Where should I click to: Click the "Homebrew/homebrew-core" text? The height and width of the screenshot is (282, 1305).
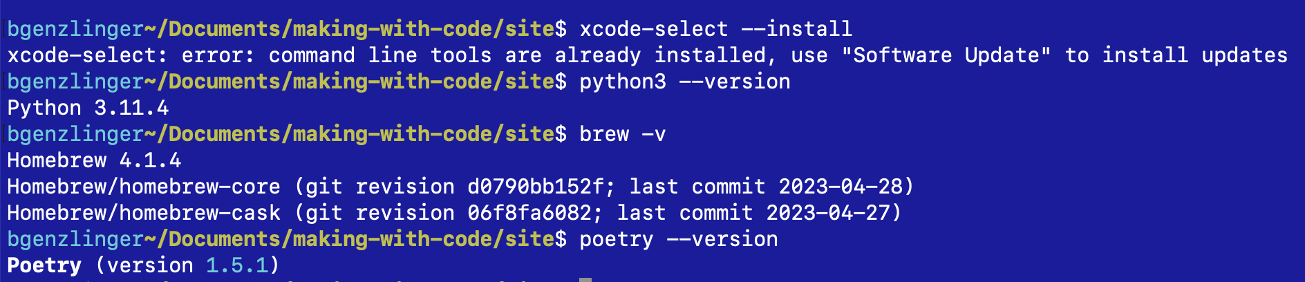[x=144, y=187]
